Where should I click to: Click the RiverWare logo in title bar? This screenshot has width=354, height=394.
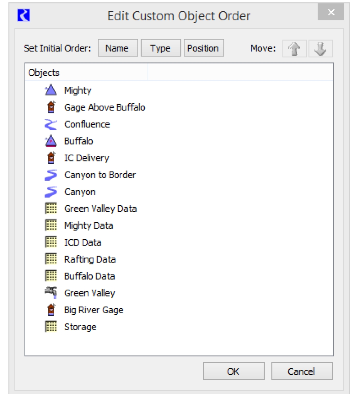[x=24, y=16]
